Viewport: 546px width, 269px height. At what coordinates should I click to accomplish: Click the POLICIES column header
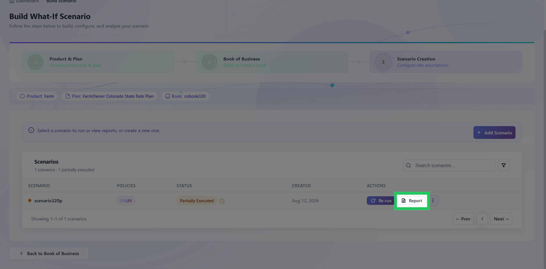click(x=126, y=186)
